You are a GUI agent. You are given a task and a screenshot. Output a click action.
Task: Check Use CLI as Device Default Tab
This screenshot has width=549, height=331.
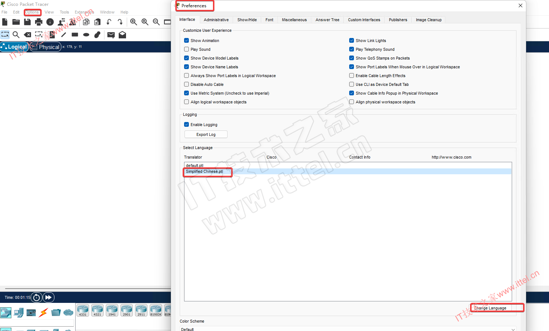[352, 84]
